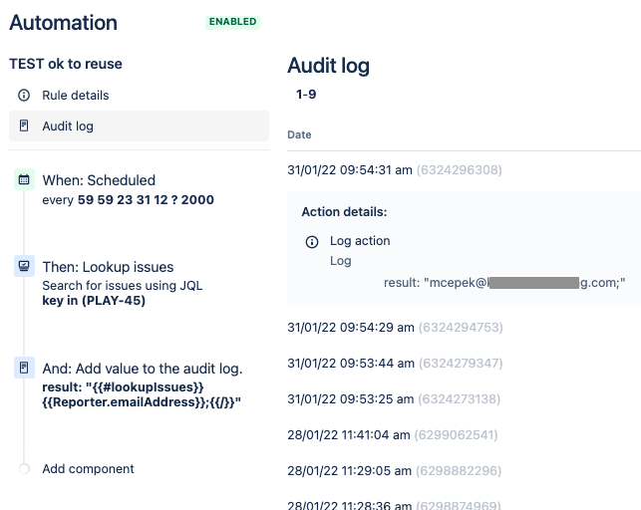Click execution ID (6299062541)
Image resolution: width=641 pixels, height=510 pixels.
456,435
